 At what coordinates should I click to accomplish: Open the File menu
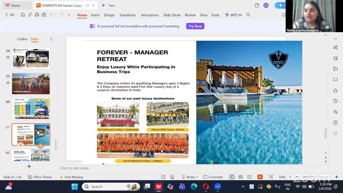coord(10,15)
